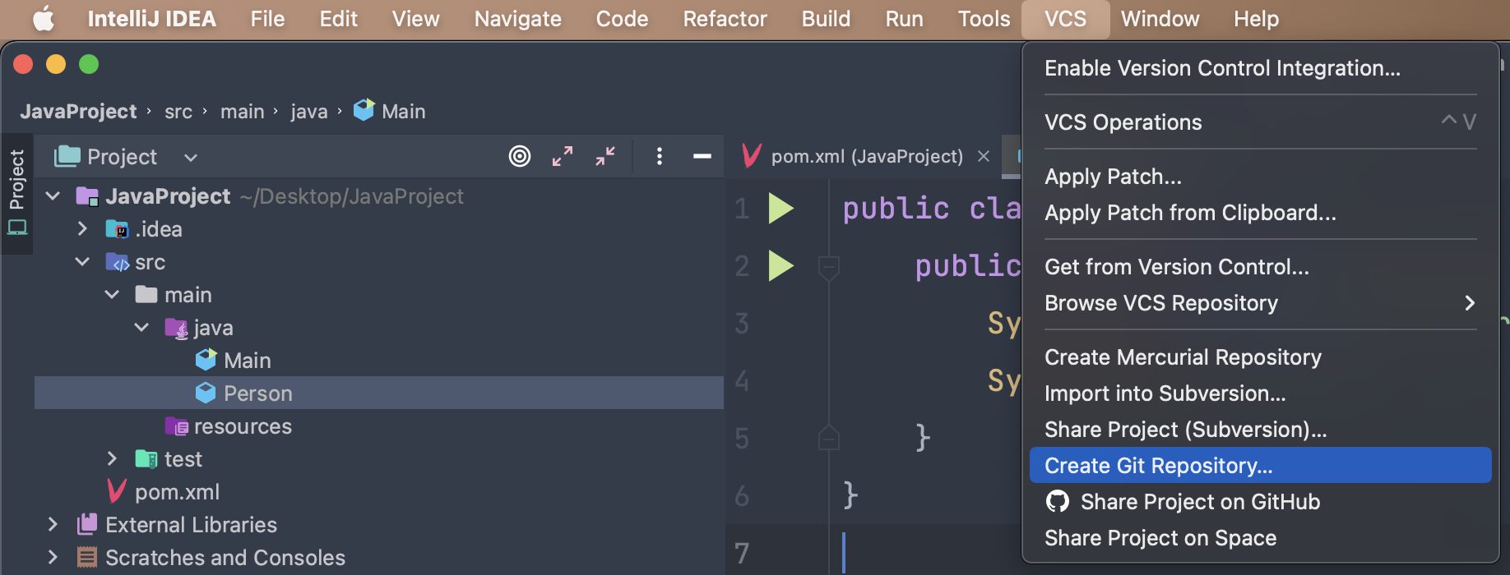Close the pom.xml editor tab

(x=984, y=156)
